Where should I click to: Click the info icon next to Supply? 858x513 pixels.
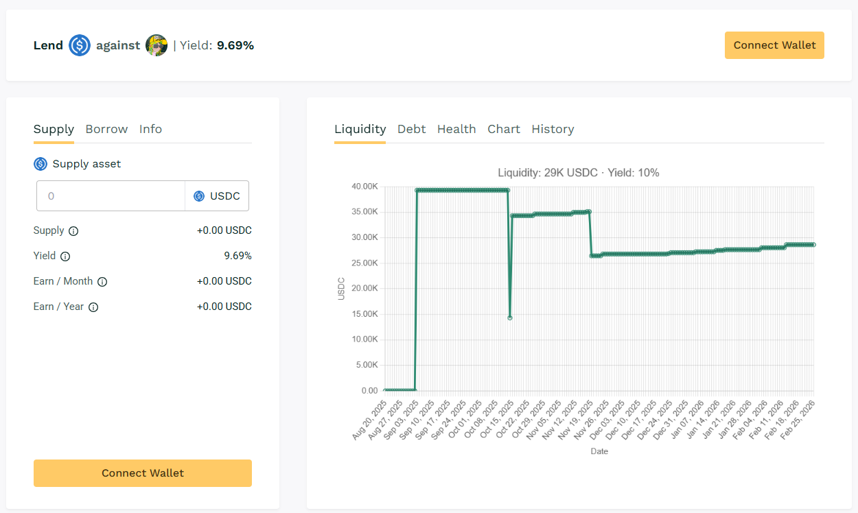73,231
